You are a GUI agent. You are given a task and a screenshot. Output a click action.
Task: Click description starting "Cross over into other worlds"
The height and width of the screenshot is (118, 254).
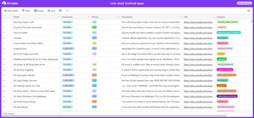tap(151, 107)
